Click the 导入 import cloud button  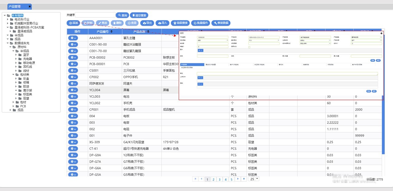pyautogui.click(x=162, y=23)
